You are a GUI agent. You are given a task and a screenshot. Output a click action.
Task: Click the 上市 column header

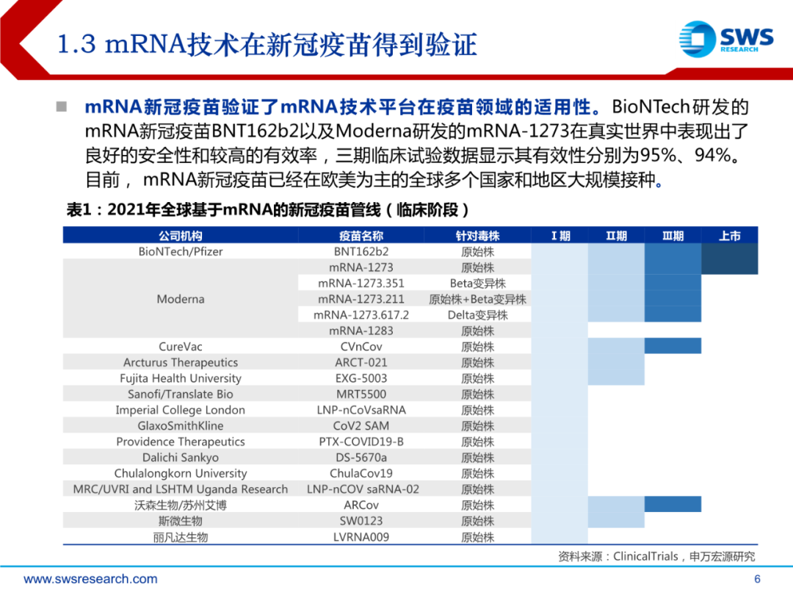click(x=730, y=236)
